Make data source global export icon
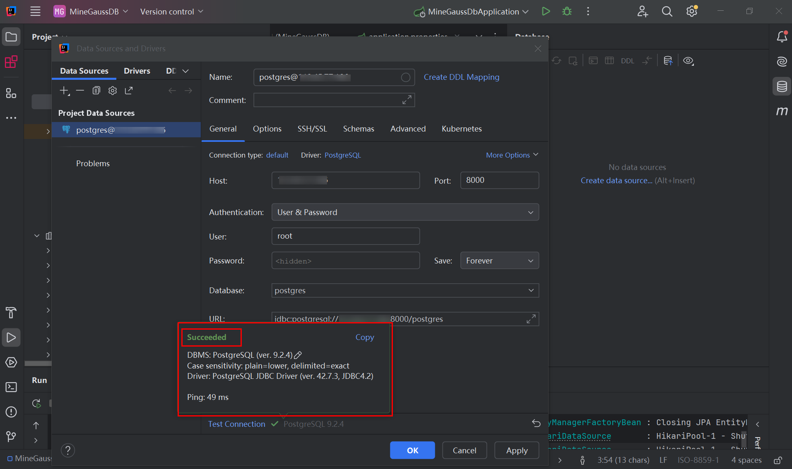792x469 pixels. 129,91
